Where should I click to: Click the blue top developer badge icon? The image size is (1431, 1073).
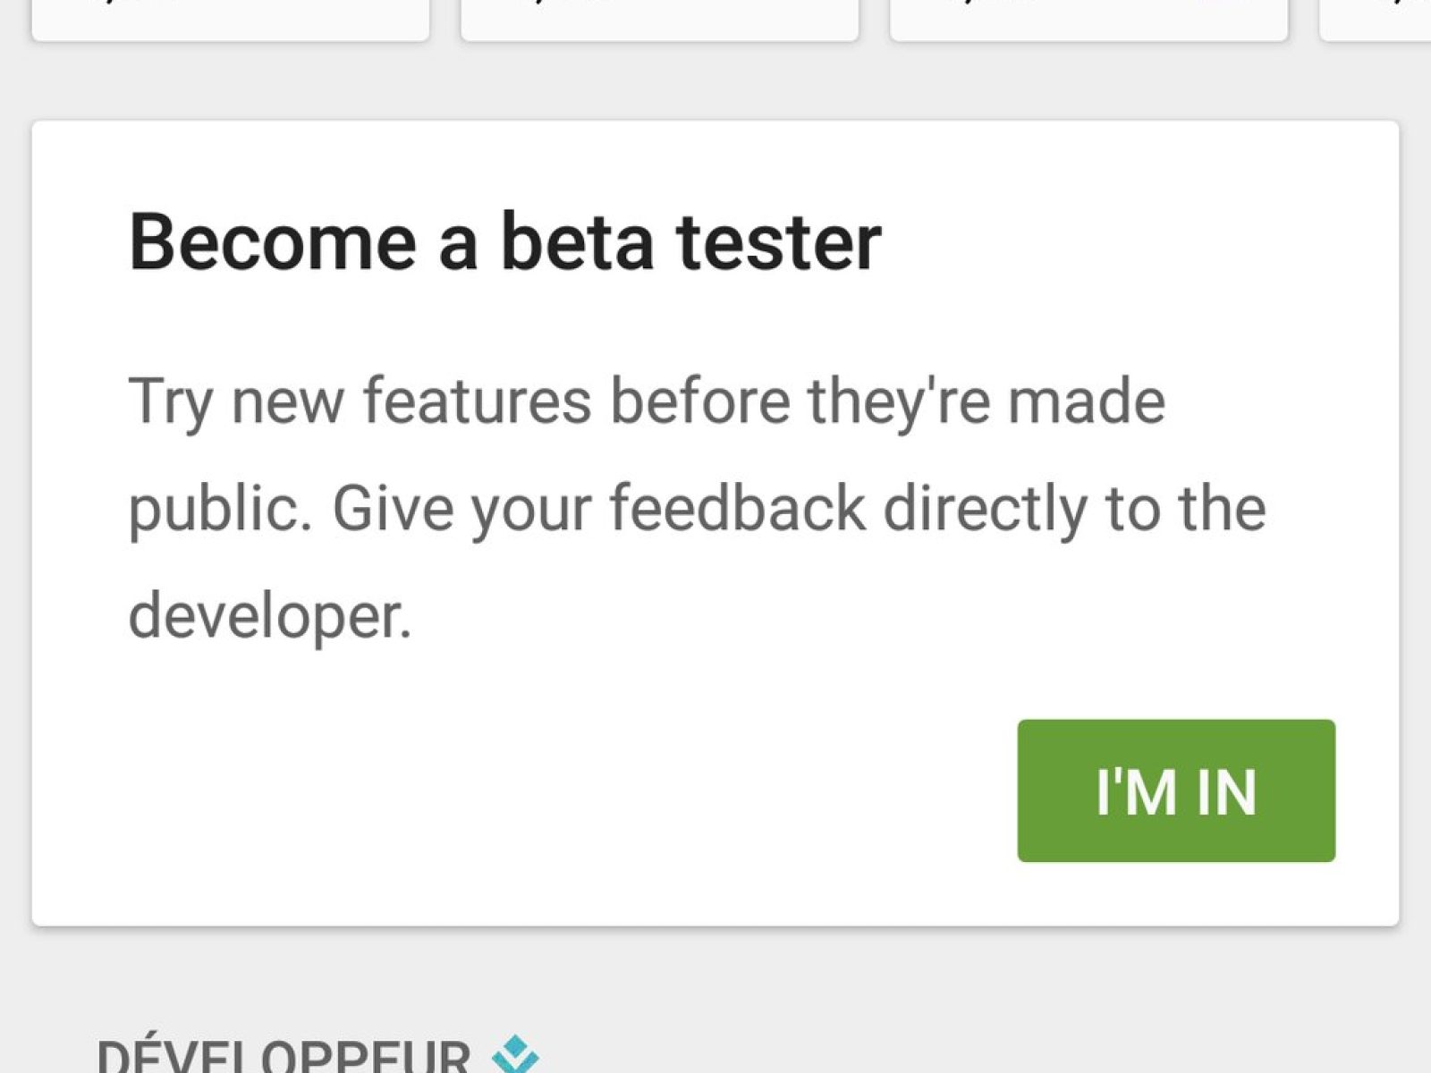515,1055
